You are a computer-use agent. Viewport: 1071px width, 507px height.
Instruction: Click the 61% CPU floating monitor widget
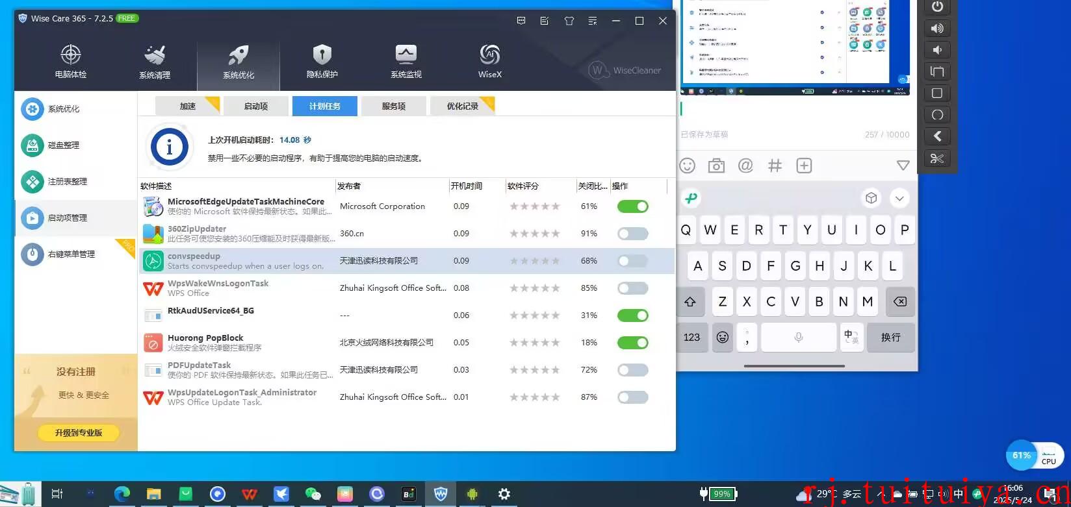click(x=1035, y=456)
